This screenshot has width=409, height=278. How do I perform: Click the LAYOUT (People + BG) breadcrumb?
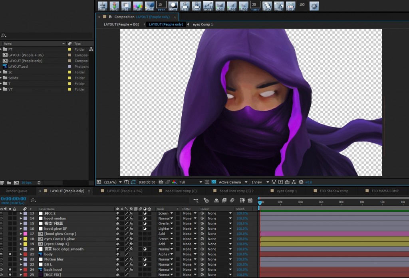click(x=121, y=24)
